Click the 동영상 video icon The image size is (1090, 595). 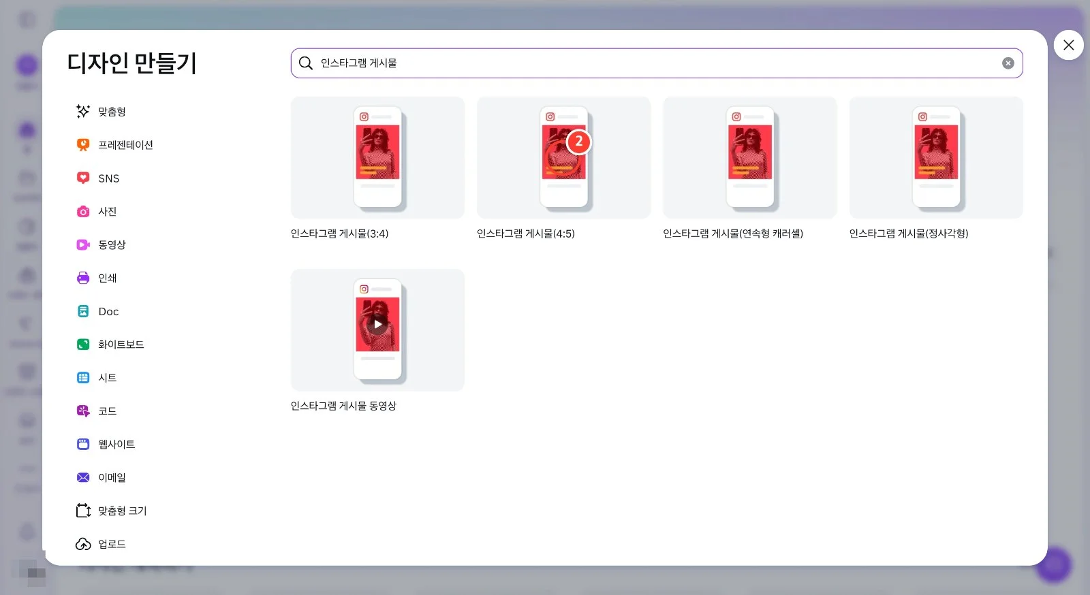pos(83,244)
